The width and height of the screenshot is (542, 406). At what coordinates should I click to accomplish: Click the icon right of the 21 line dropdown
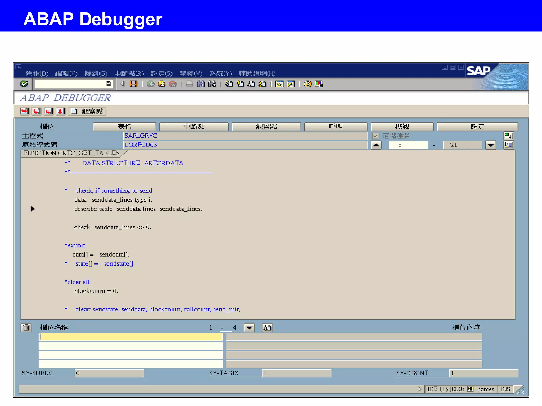tap(508, 145)
